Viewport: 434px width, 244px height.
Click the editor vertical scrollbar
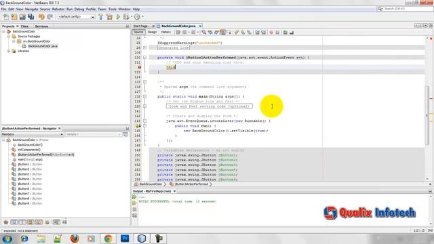point(427,115)
